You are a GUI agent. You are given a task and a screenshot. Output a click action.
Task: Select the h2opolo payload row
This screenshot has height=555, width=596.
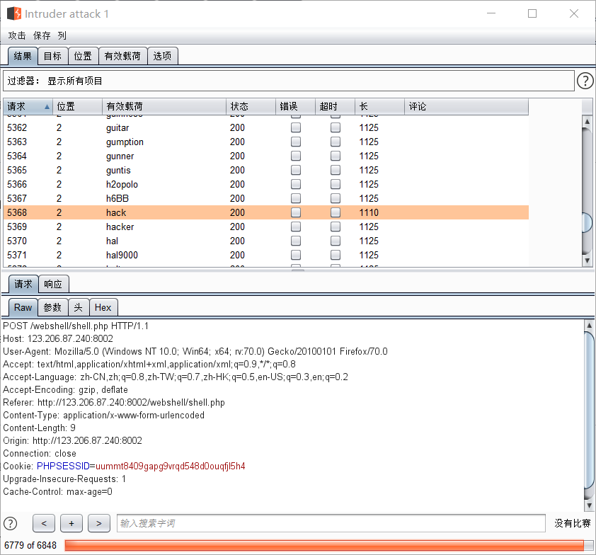[x=266, y=184]
